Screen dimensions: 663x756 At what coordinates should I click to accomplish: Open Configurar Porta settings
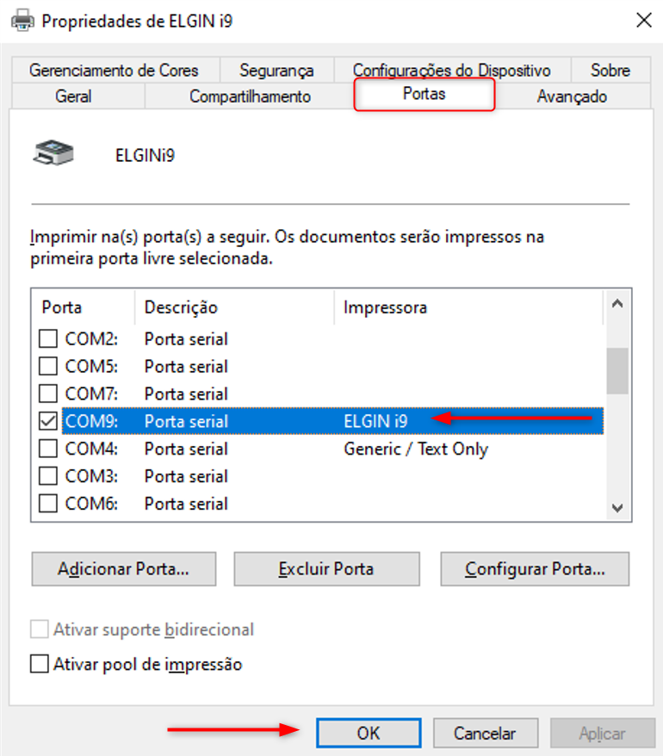[535, 569]
